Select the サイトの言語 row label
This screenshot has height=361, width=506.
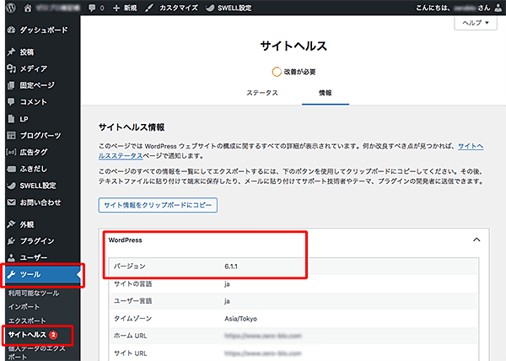[132, 284]
